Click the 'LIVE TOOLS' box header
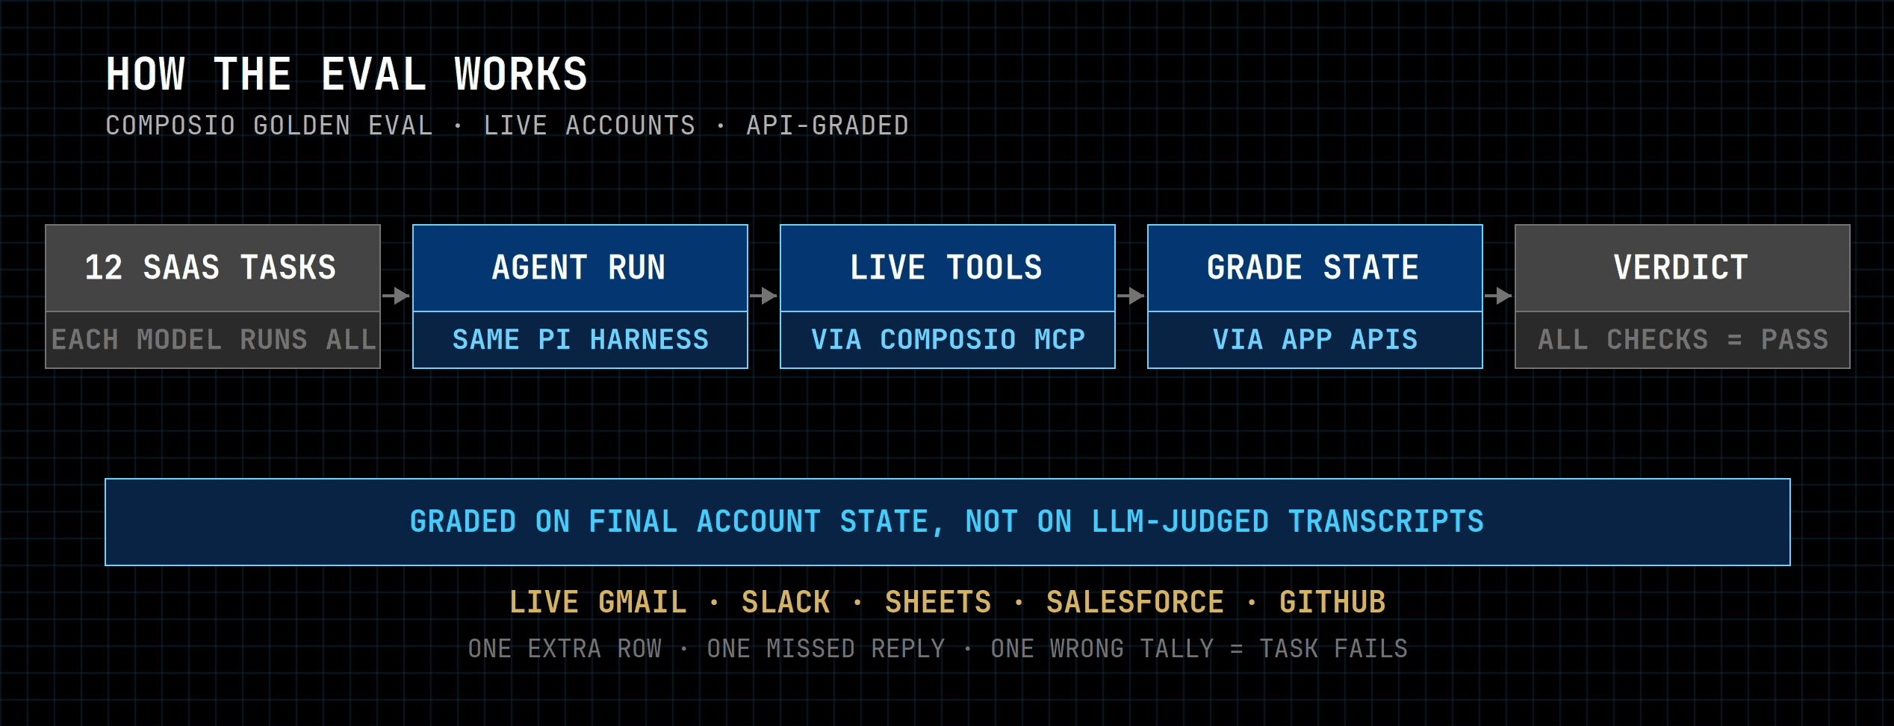1894x726 pixels. pyautogui.click(x=948, y=268)
